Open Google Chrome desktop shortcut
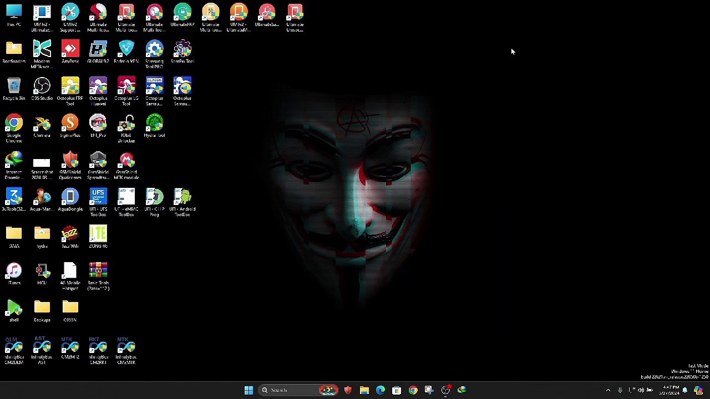 [x=14, y=129]
